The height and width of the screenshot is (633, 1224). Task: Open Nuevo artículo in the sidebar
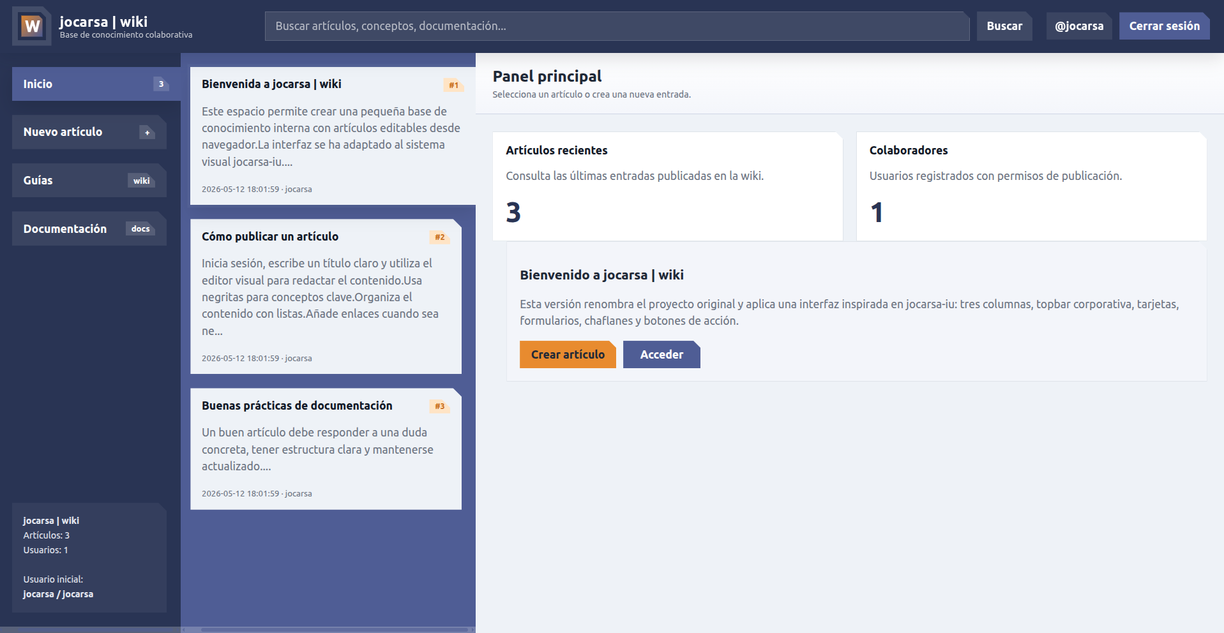(x=89, y=132)
